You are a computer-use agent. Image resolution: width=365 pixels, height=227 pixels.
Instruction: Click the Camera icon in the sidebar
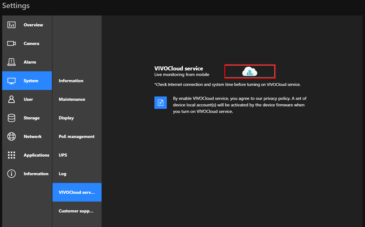(x=11, y=43)
